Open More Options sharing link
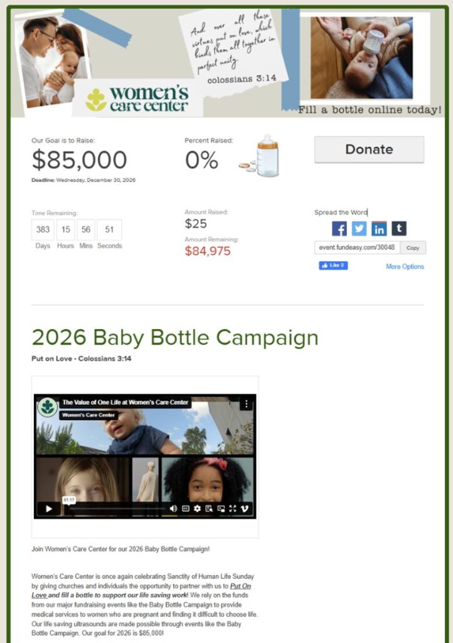Viewport: 453px width, 643px height. [x=405, y=266]
